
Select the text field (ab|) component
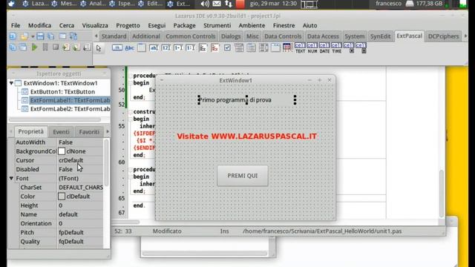click(154, 47)
